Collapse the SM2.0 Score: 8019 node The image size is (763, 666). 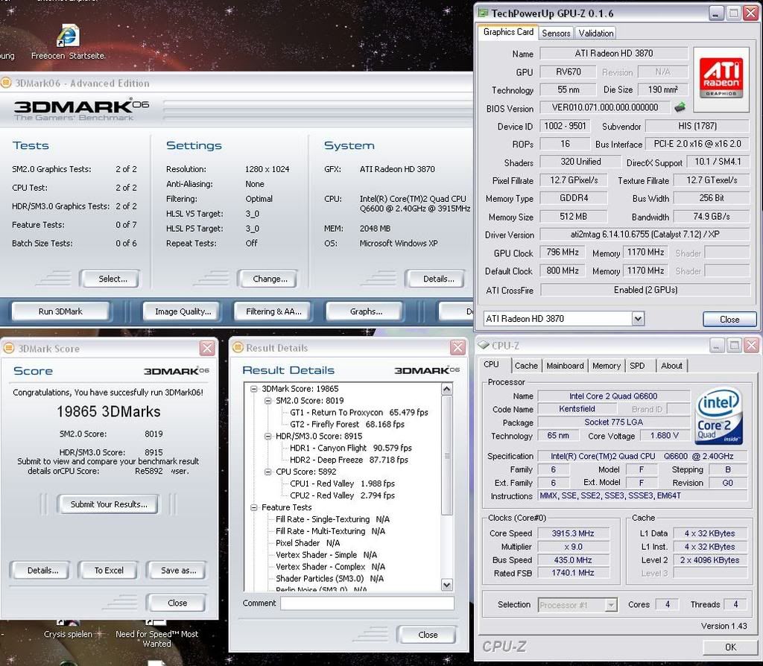coord(267,401)
